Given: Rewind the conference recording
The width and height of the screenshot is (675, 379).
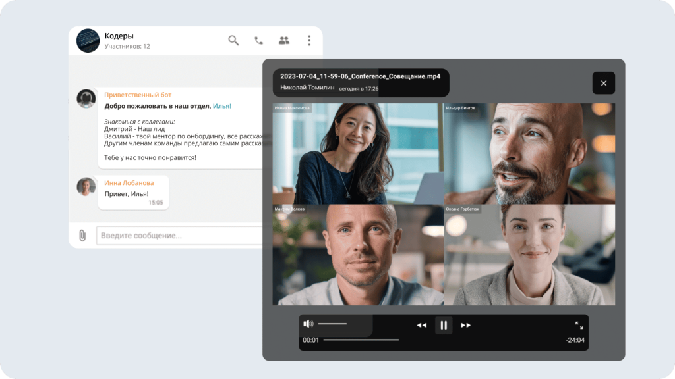Looking at the screenshot, I should pyautogui.click(x=422, y=325).
